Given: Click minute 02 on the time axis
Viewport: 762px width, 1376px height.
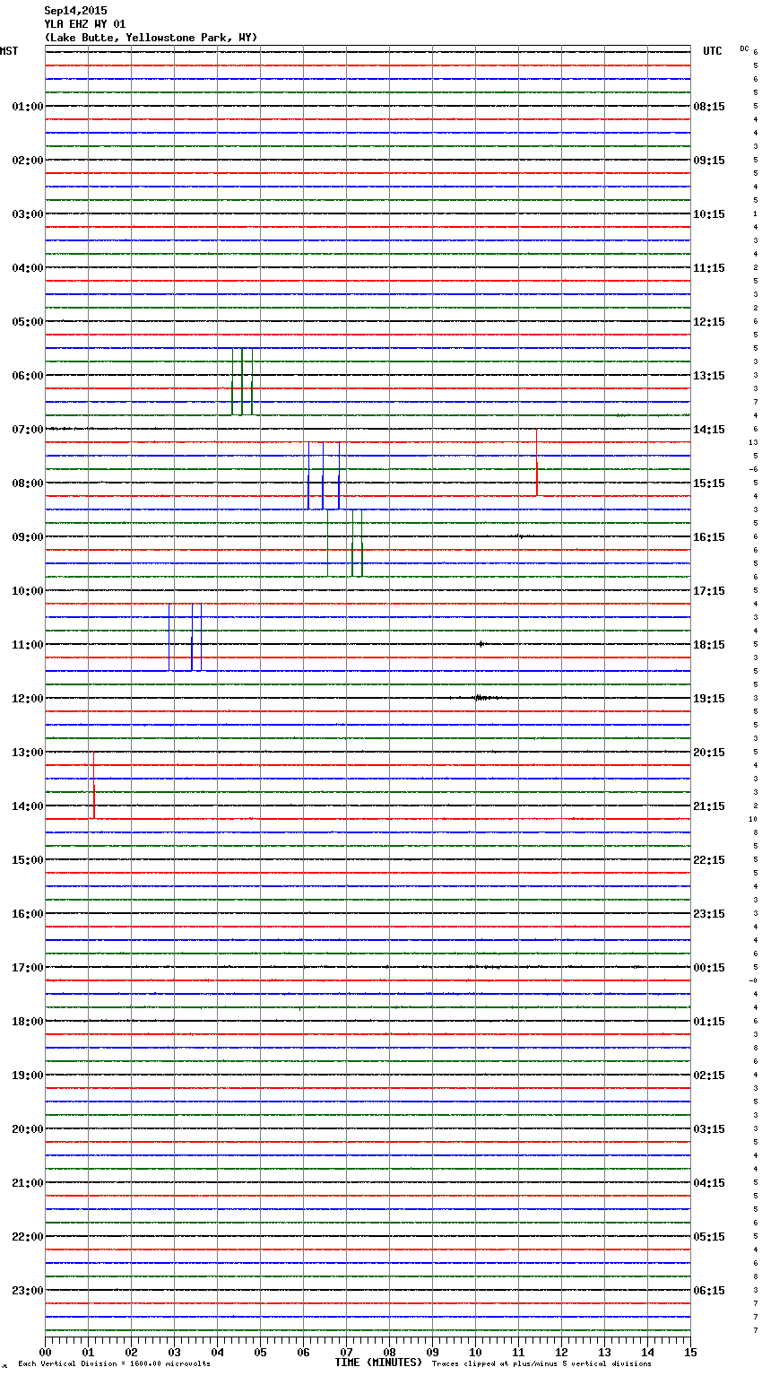Looking at the screenshot, I should click(131, 1352).
